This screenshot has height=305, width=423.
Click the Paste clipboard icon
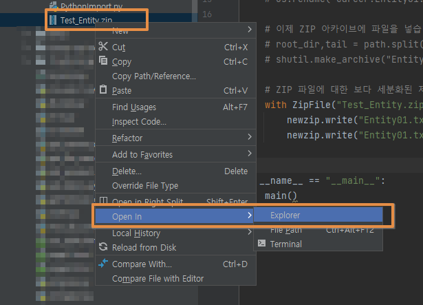pyautogui.click(x=103, y=89)
